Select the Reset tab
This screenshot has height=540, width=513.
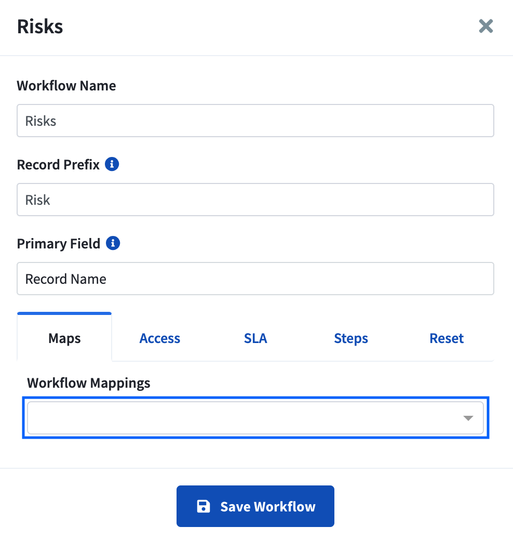(447, 338)
